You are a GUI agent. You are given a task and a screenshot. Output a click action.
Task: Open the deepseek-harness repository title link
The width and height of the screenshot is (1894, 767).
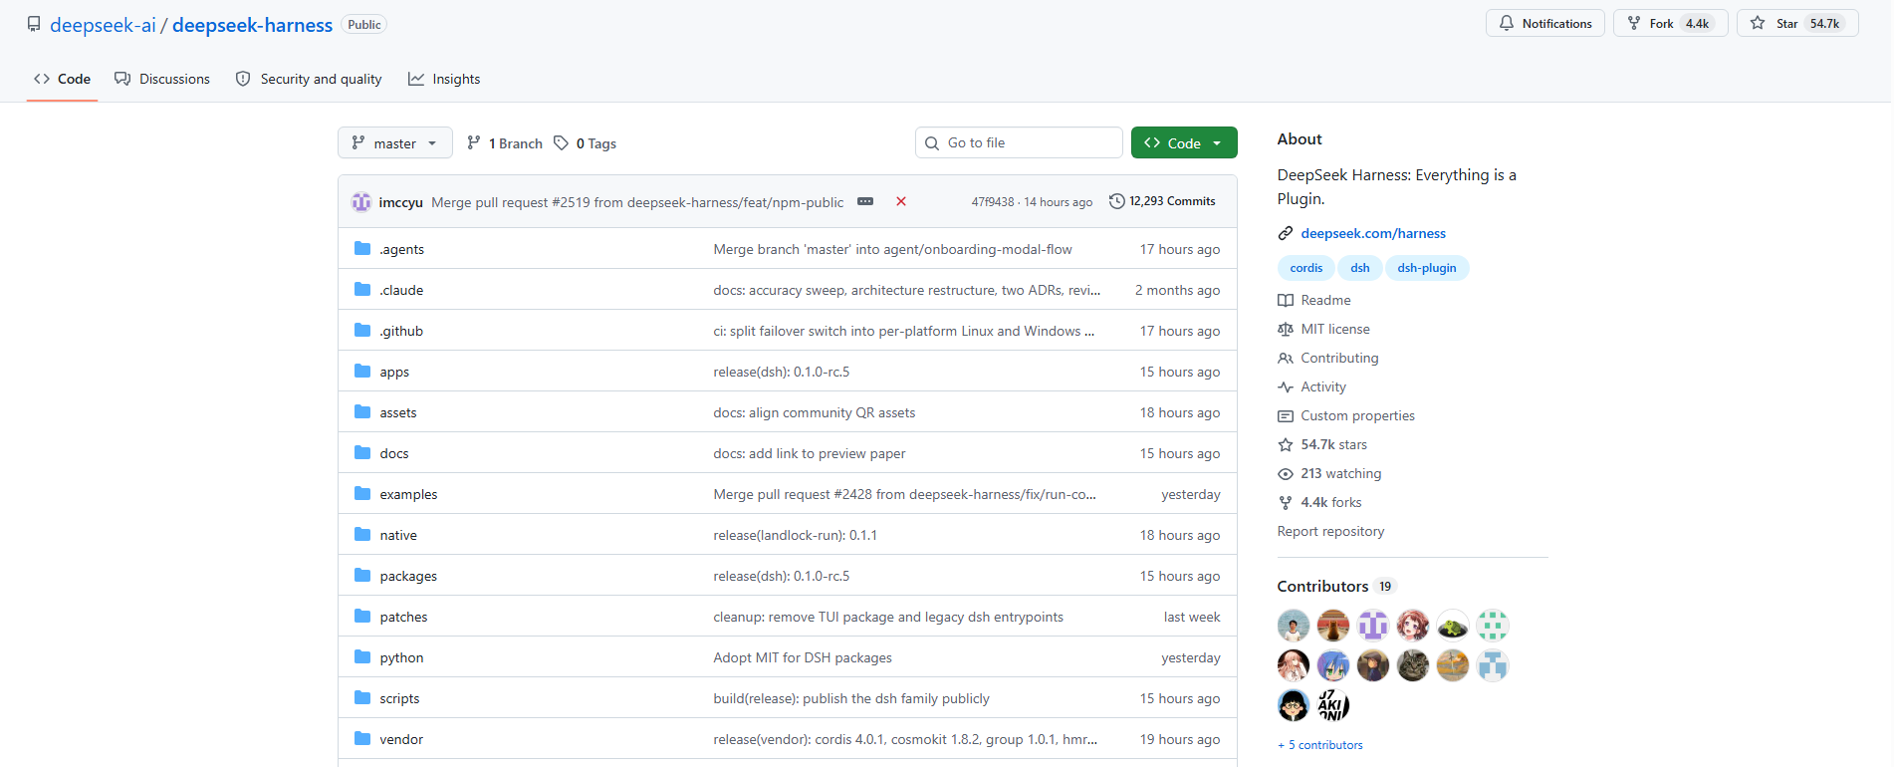(x=252, y=25)
